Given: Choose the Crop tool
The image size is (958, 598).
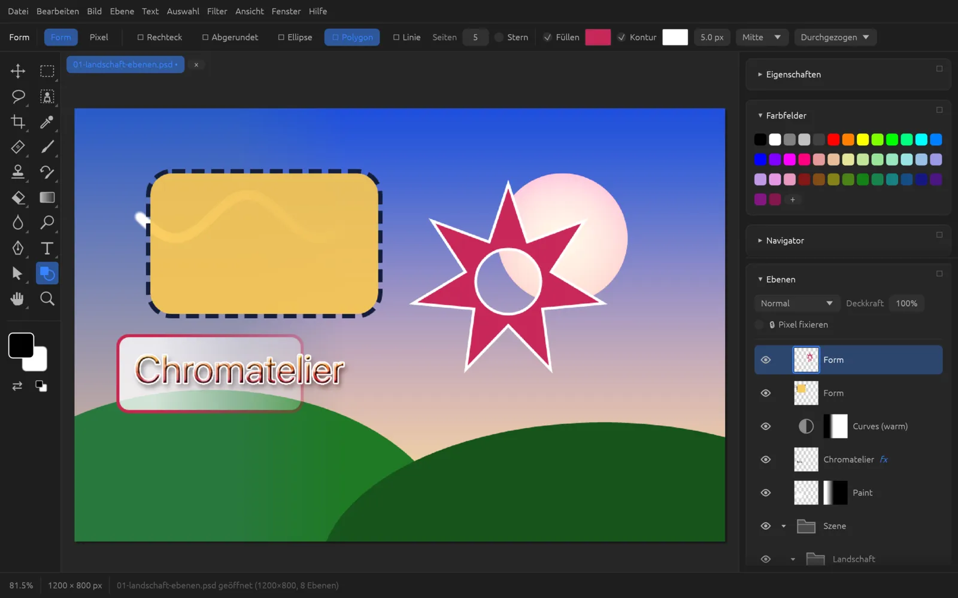Looking at the screenshot, I should (x=18, y=121).
